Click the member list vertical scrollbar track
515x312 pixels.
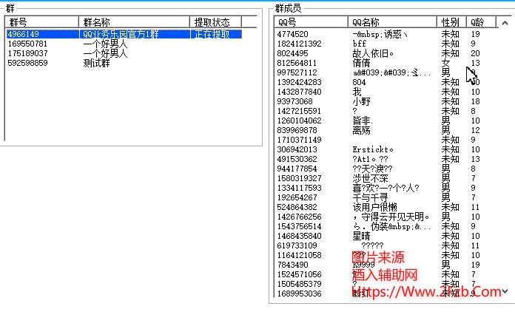pos(505,163)
